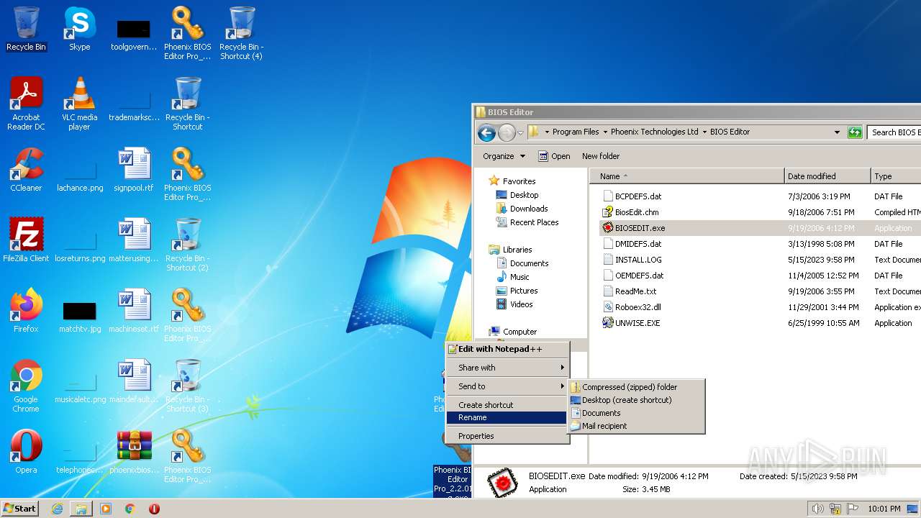Choose Properties in context menu
The width and height of the screenshot is (921, 518).
click(x=507, y=436)
